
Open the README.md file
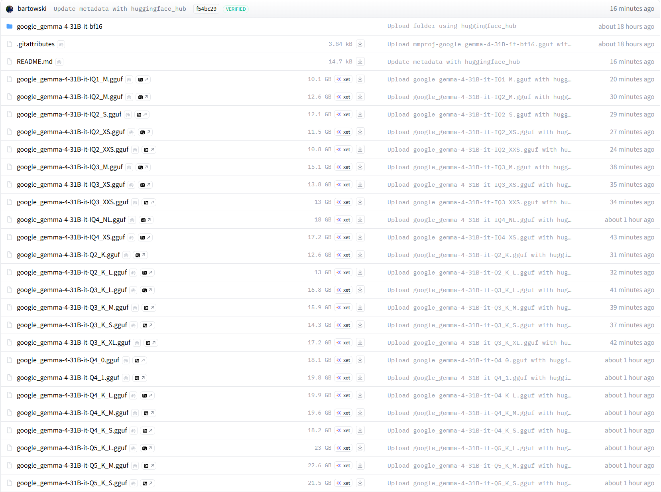[x=35, y=61]
